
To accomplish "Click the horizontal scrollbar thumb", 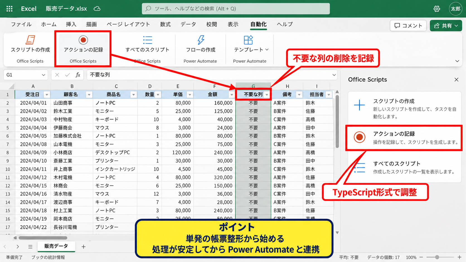I will [43, 238].
